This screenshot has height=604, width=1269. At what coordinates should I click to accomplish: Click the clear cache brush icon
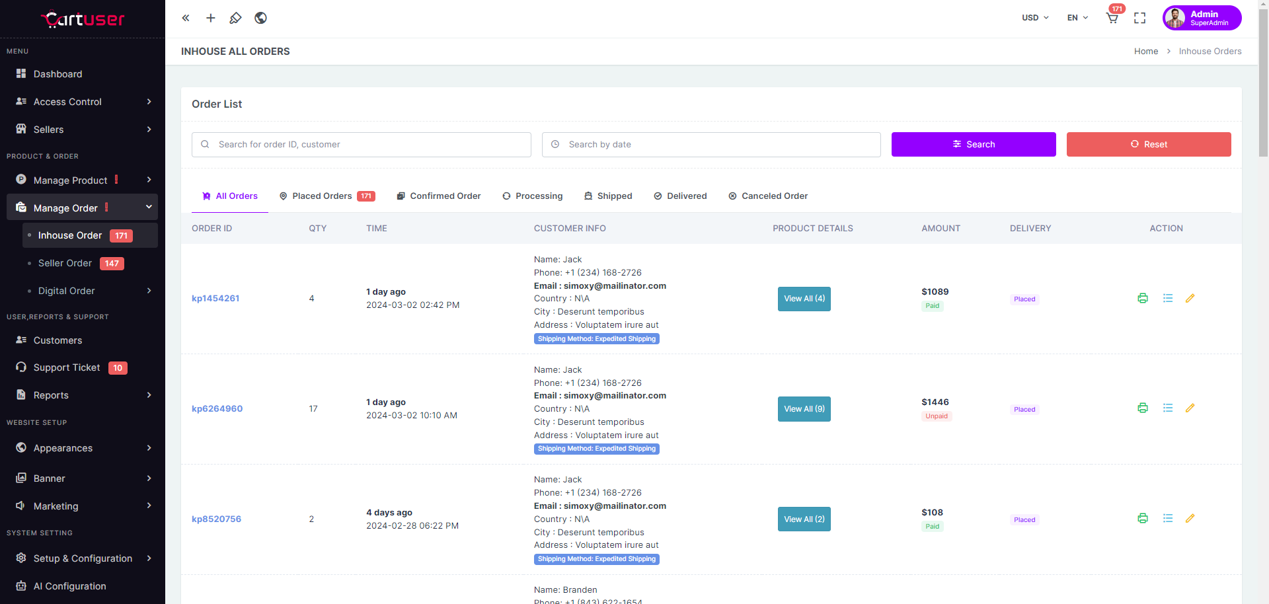(x=235, y=18)
